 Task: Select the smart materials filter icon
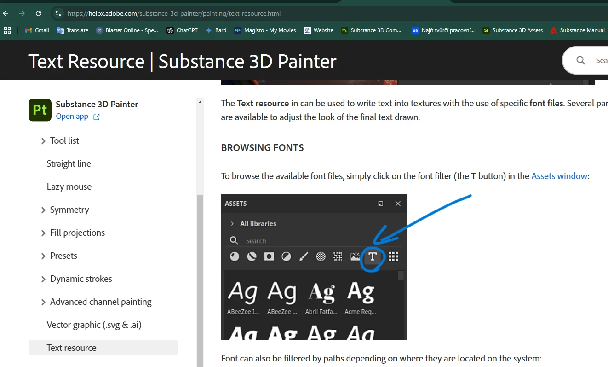[252, 256]
